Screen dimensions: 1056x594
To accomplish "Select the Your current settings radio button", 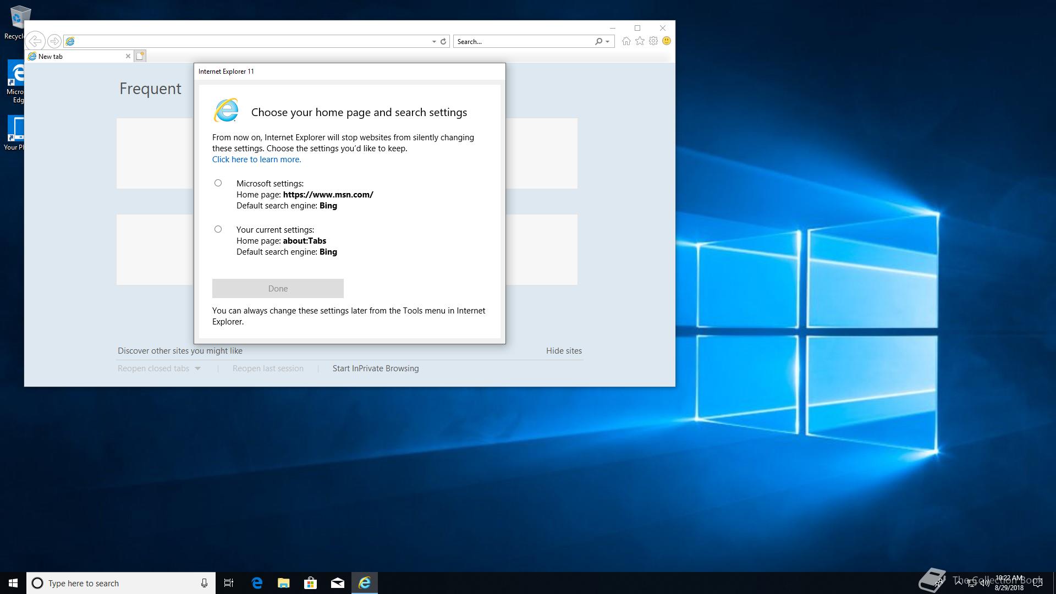I will point(218,229).
